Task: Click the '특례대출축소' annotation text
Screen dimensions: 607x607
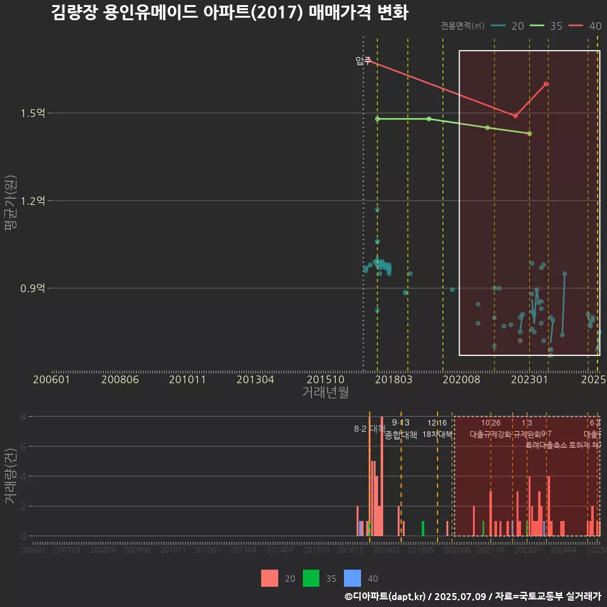Action: [x=546, y=445]
